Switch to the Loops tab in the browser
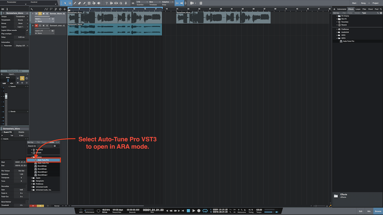The width and height of the screenshot is (383, 215). point(358,9)
